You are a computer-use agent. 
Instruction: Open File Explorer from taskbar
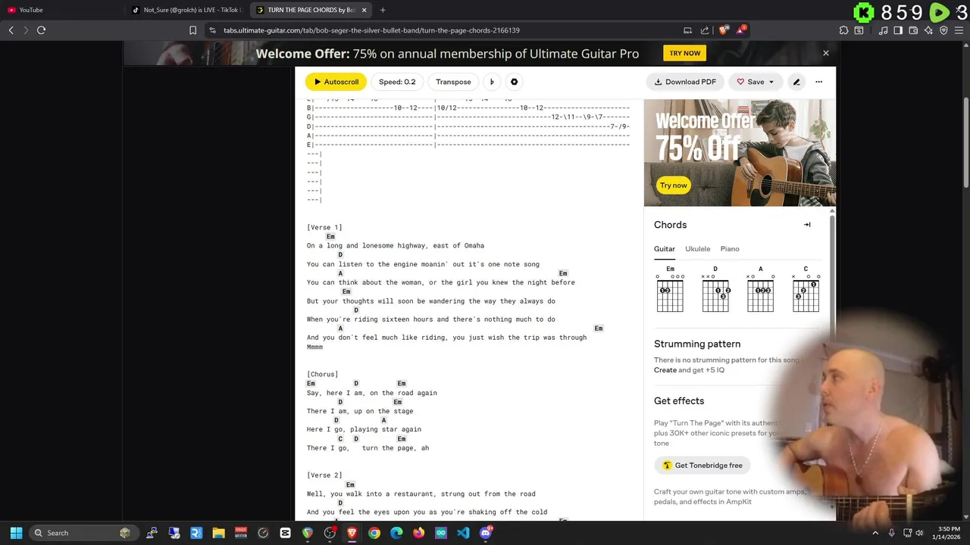pos(218,533)
